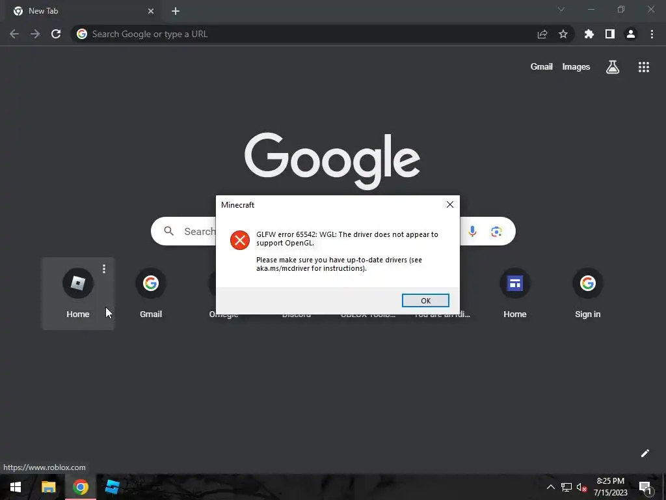Open Windows notification center
Image resolution: width=666 pixels, height=500 pixels.
click(x=645, y=488)
